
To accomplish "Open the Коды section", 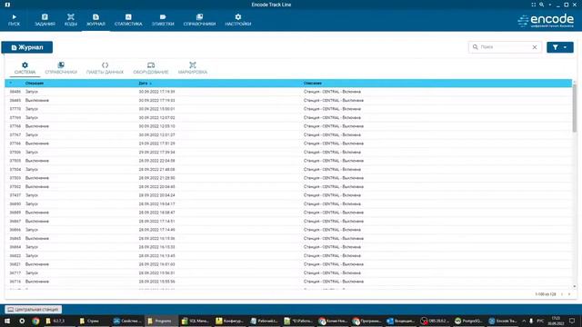I will [x=71, y=20].
